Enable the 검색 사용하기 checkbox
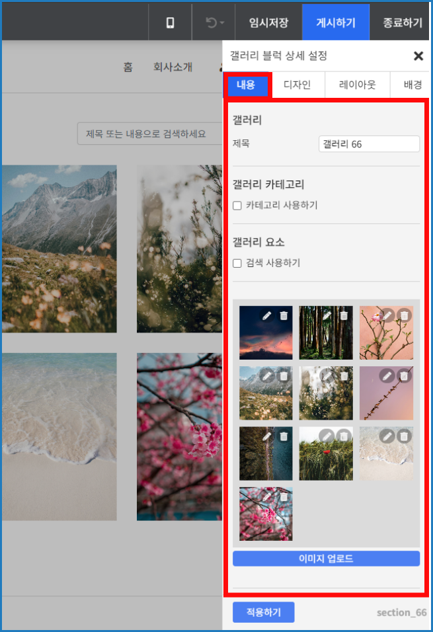This screenshot has width=433, height=632. click(237, 263)
